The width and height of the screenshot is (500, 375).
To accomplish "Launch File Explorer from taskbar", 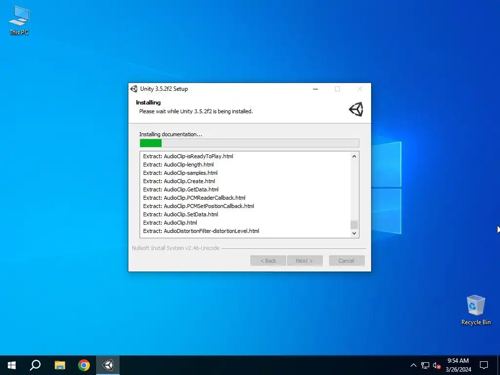I will (60, 365).
